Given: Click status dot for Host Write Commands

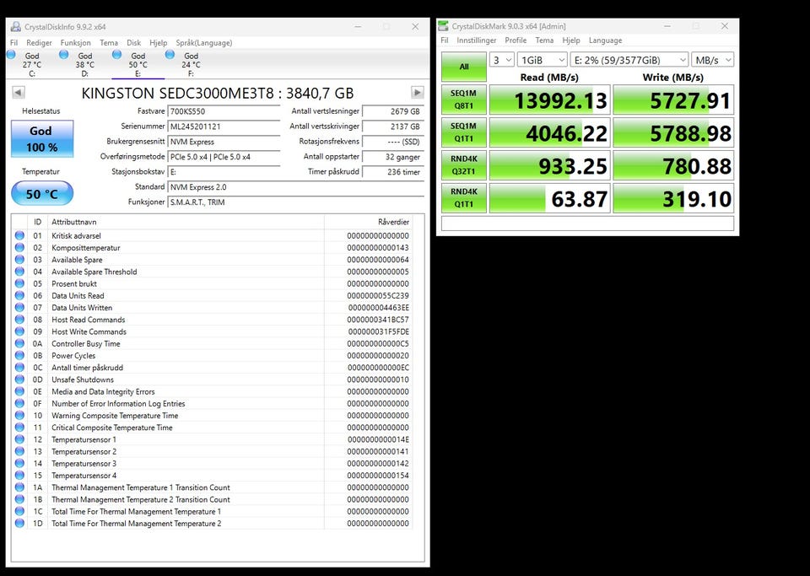Looking at the screenshot, I should [19, 331].
